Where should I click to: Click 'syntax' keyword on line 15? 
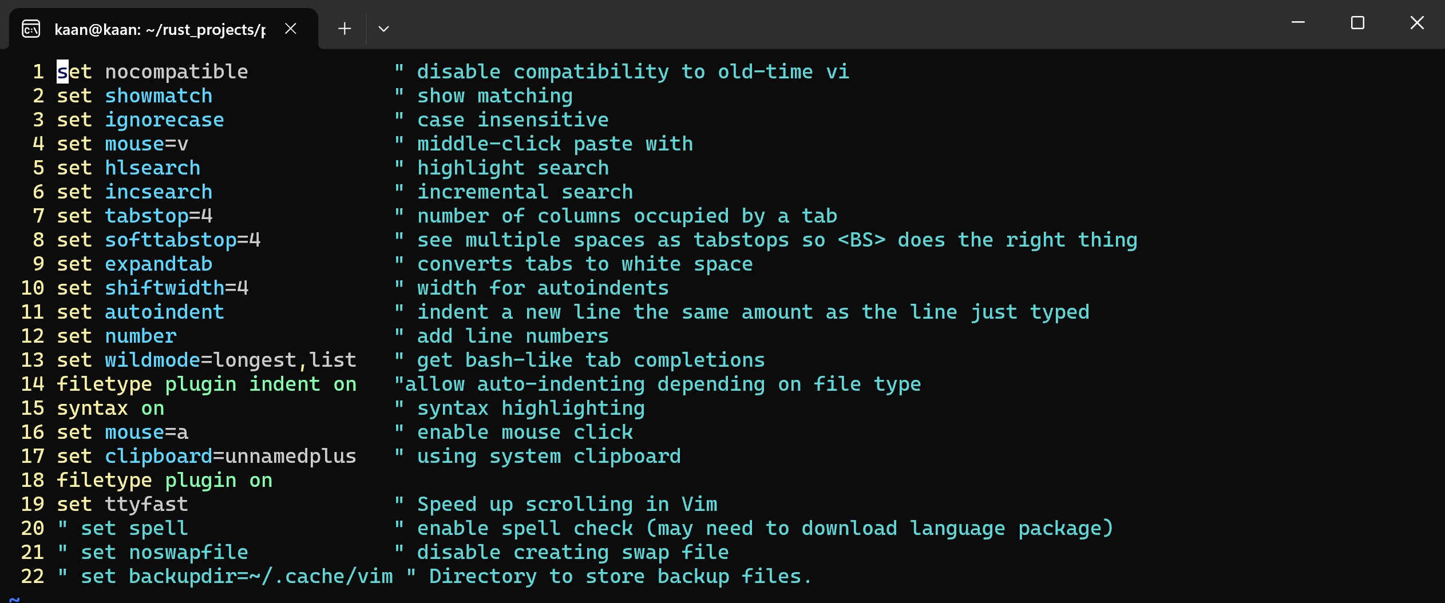coord(92,408)
